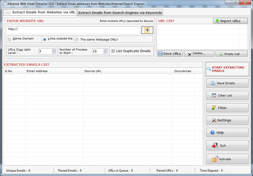Sort by Occurences column header
253x176 pixels.
coord(184,71)
